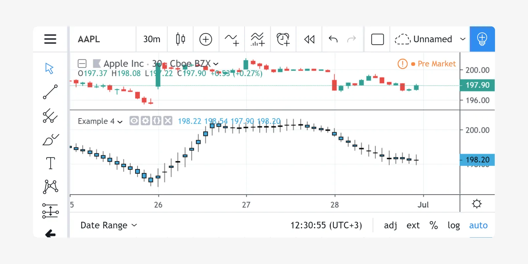Image resolution: width=528 pixels, height=264 pixels.
Task: Toggle the adj adjusted data option
Action: pos(390,225)
